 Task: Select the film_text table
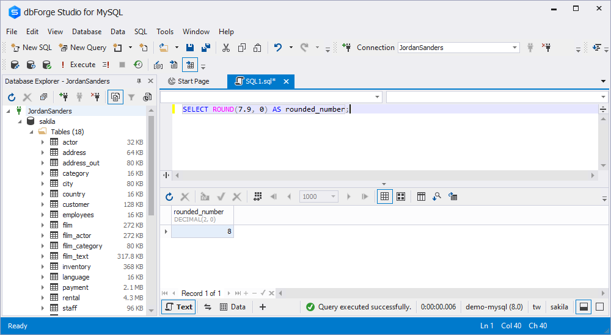pos(75,256)
